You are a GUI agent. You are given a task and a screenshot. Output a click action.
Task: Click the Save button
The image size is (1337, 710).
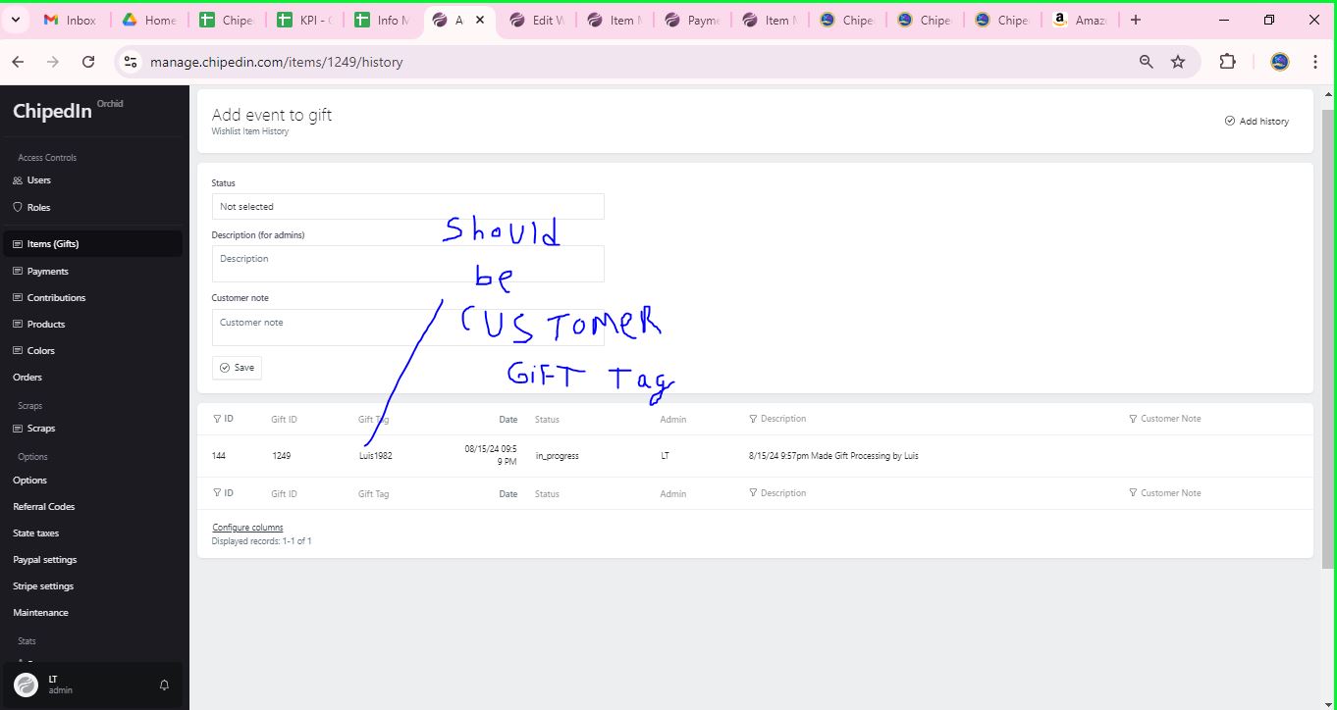pos(237,368)
